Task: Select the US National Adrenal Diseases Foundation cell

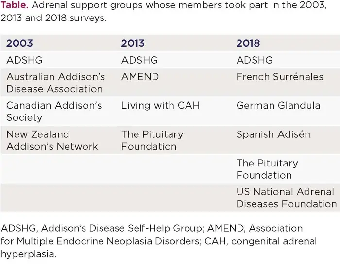Action: (x=286, y=198)
